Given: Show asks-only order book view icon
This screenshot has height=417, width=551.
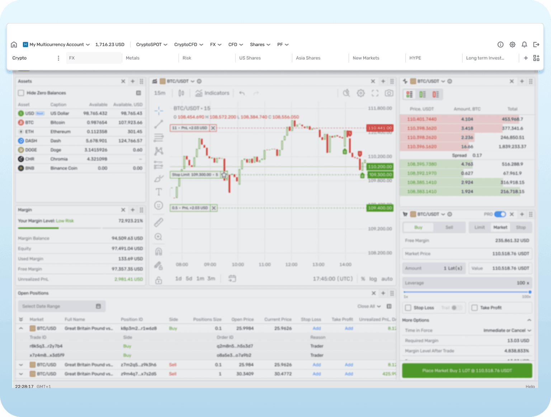Looking at the screenshot, I should click(x=435, y=94).
